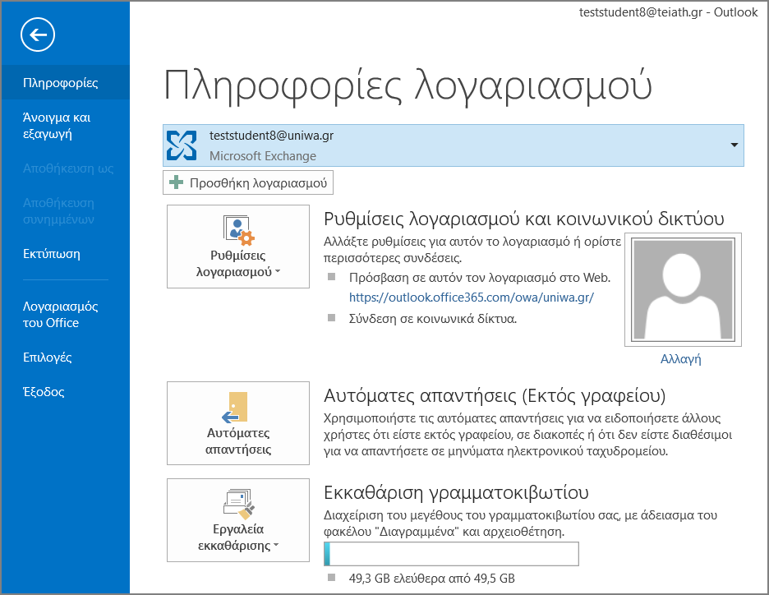Click the Σύνδεση σε κοινωνικά δίκτυα text
The image size is (769, 595).
click(x=432, y=319)
